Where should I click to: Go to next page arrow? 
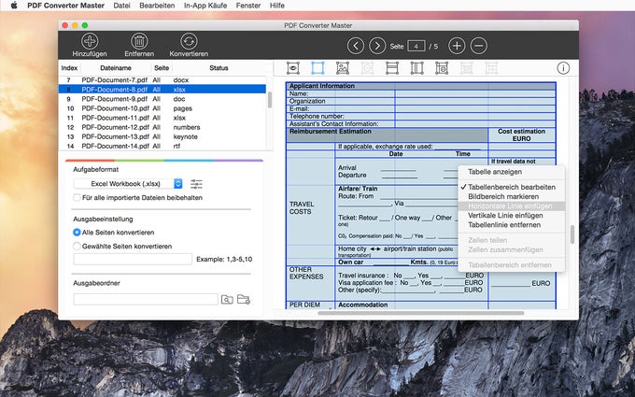coord(377,46)
